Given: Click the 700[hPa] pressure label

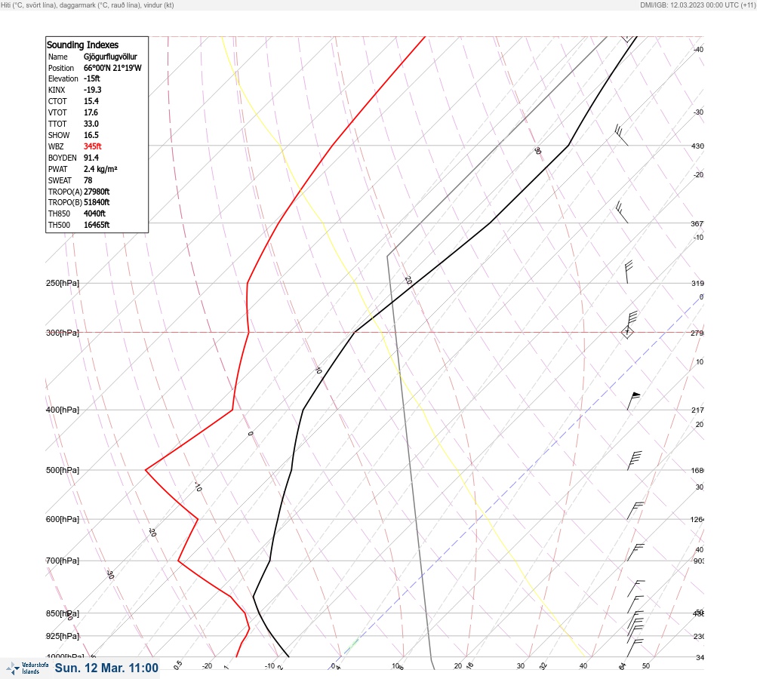Looking at the screenshot, I should click(x=63, y=561).
